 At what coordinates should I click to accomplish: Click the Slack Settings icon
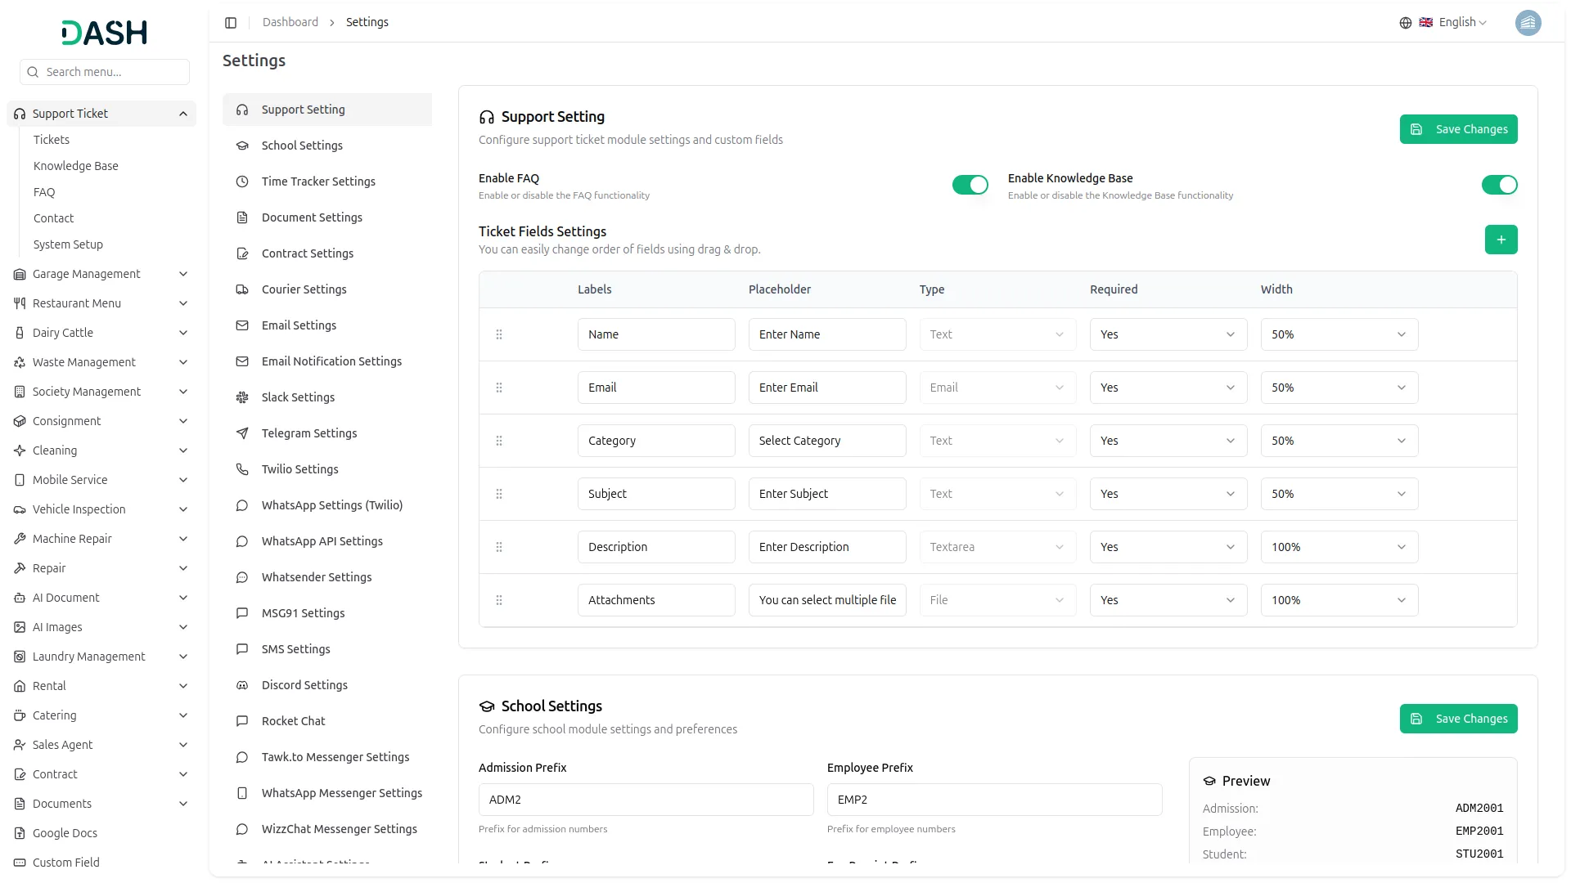(242, 397)
